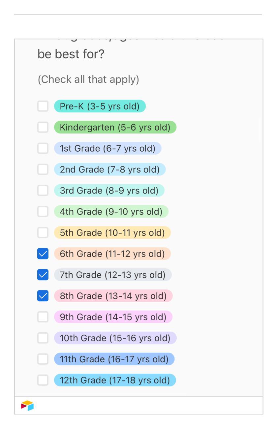Select the 2nd Grade checkbox

43,169
